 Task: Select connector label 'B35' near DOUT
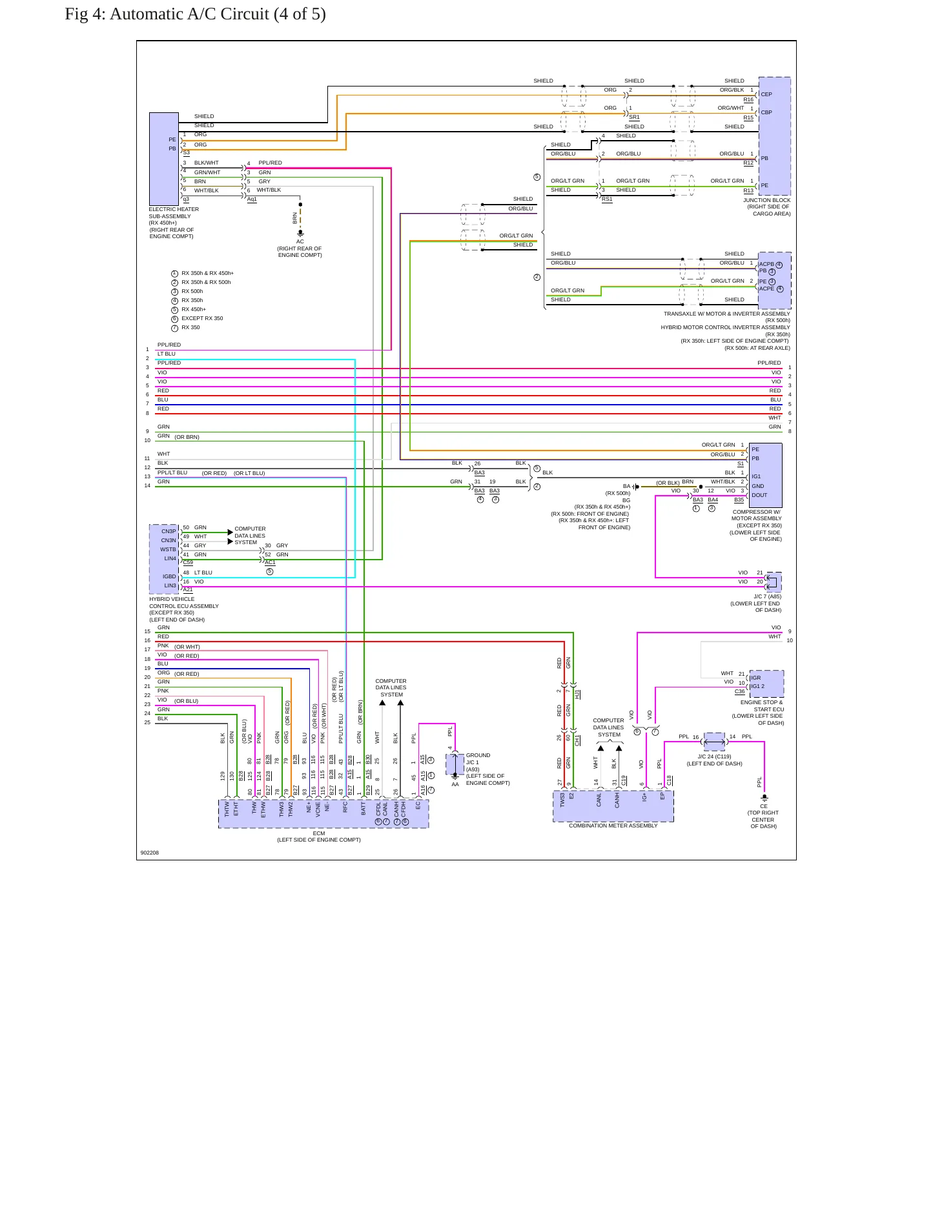739,500
